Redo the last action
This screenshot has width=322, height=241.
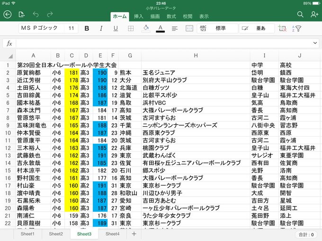tap(50, 14)
